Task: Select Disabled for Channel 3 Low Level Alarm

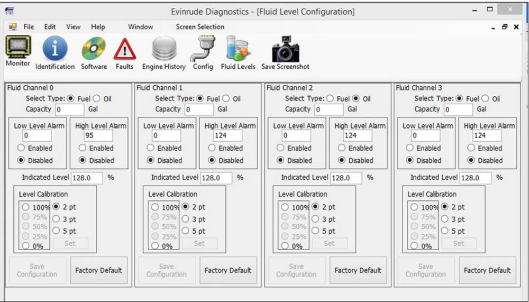Action: click(x=409, y=160)
